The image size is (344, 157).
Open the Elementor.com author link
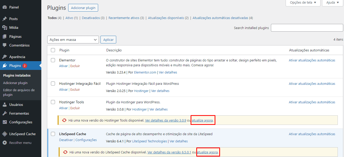[145, 72]
